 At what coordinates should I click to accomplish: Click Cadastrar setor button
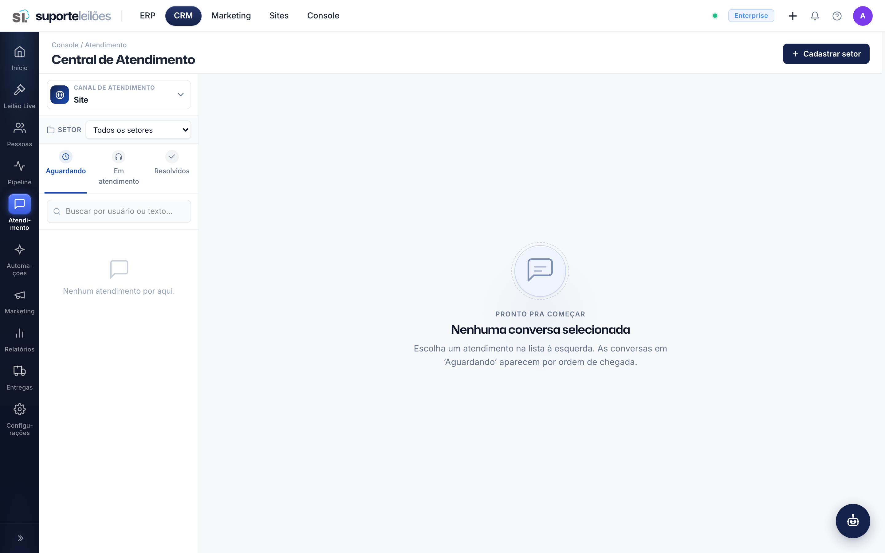tap(826, 54)
